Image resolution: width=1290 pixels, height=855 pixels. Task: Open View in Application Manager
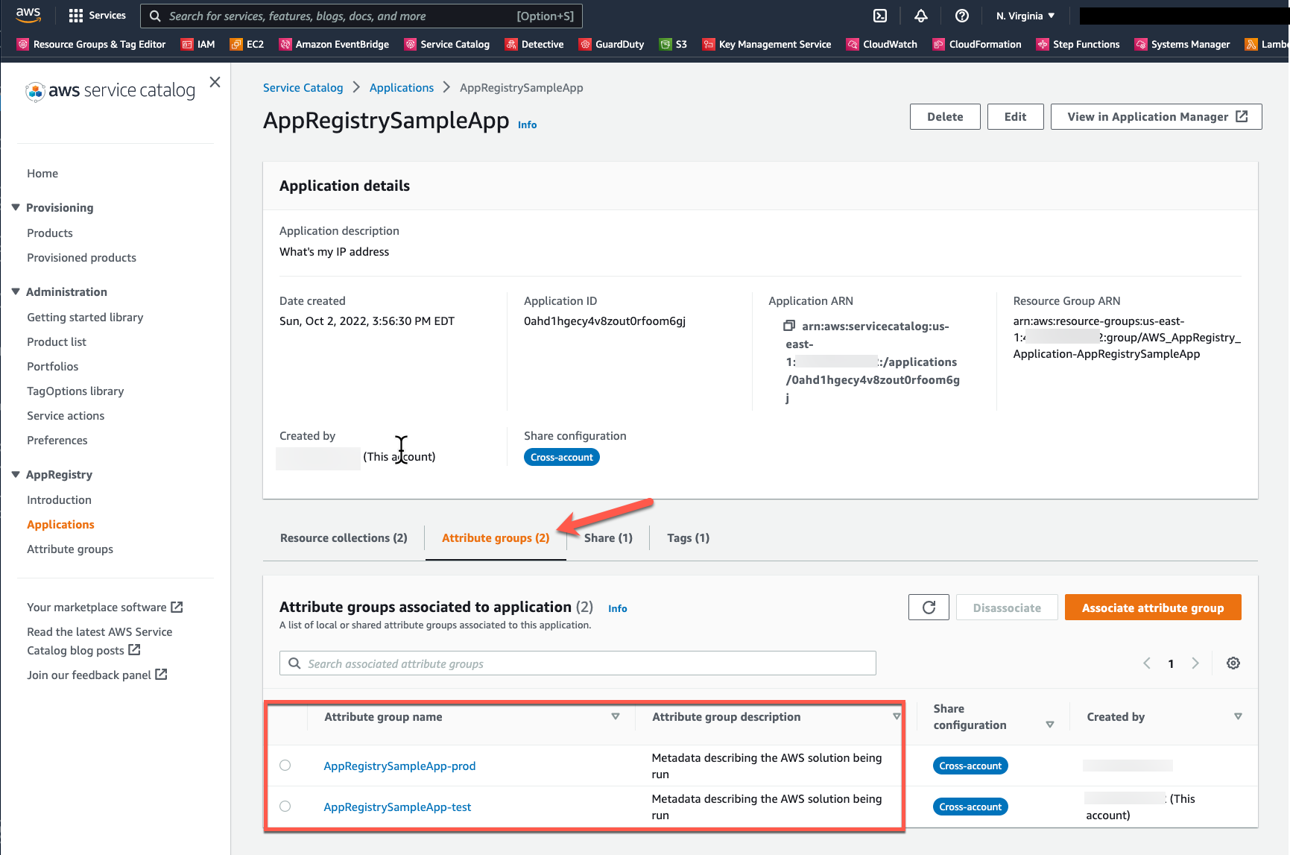[x=1157, y=116]
